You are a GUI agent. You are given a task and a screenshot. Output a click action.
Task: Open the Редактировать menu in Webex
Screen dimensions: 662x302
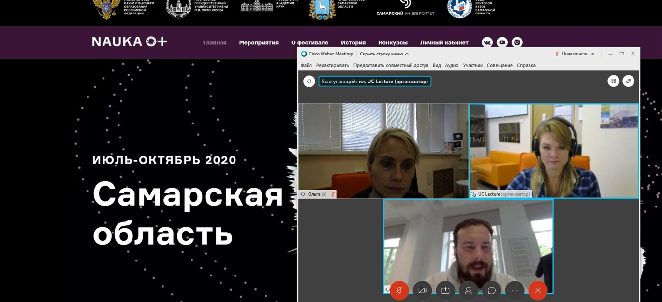click(332, 65)
